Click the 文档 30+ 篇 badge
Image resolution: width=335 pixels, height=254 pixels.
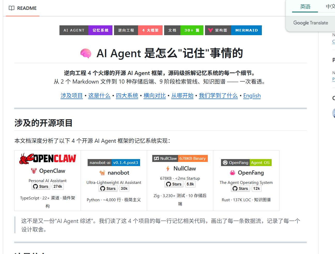tap(184, 30)
